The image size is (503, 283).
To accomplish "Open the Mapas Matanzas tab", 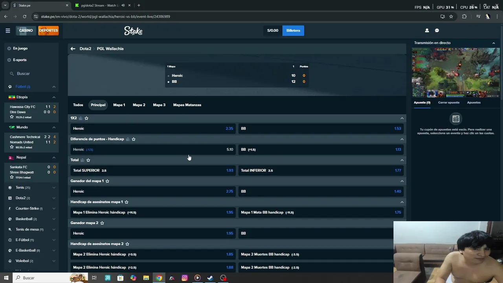I will tap(187, 105).
